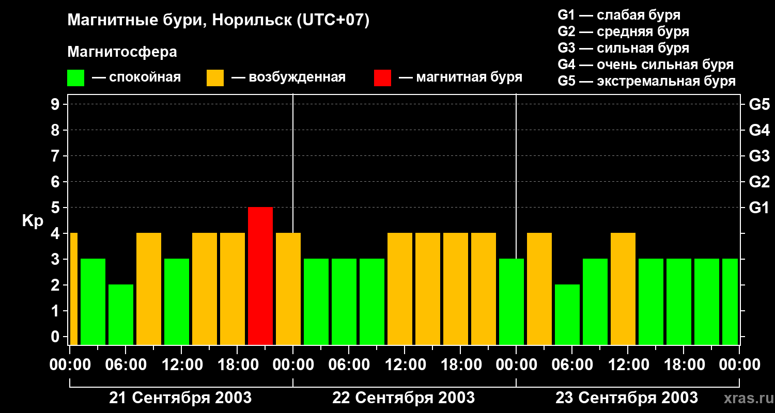
Task: Click the '— магнитная буря' legend label
Action: pos(460,77)
